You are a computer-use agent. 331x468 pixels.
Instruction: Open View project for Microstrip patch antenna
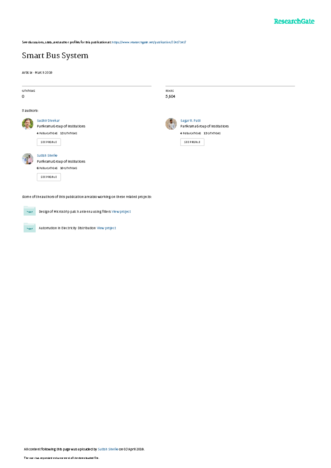point(121,212)
